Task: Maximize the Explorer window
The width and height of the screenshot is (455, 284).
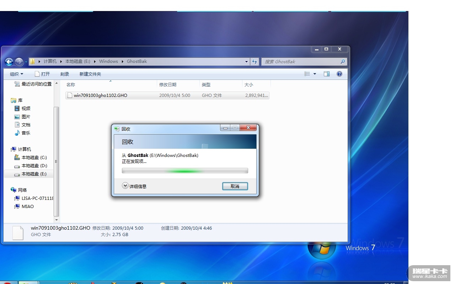Action: pyautogui.click(x=326, y=49)
